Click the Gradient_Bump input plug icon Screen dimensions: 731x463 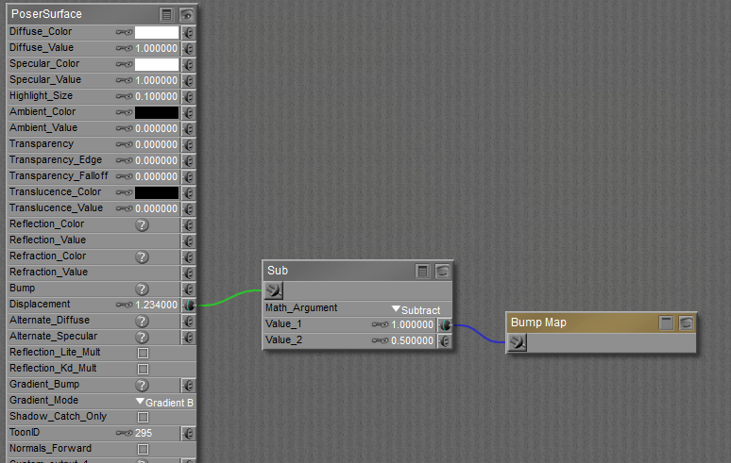tap(188, 386)
